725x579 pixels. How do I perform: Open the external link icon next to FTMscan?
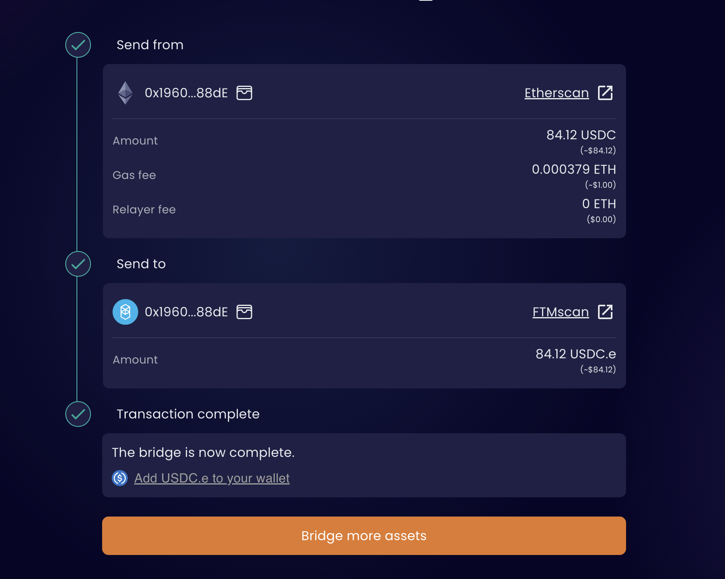[x=605, y=312]
